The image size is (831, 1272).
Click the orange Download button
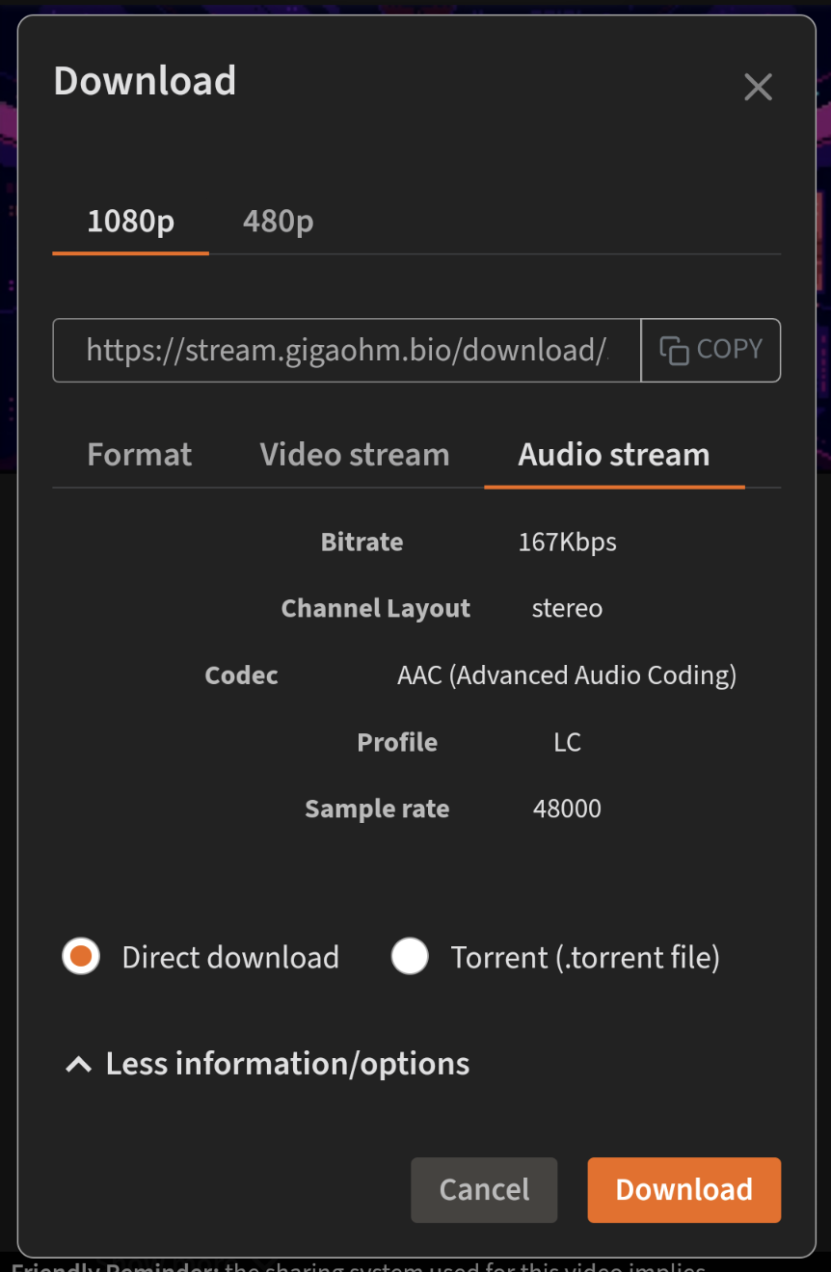(x=684, y=1190)
